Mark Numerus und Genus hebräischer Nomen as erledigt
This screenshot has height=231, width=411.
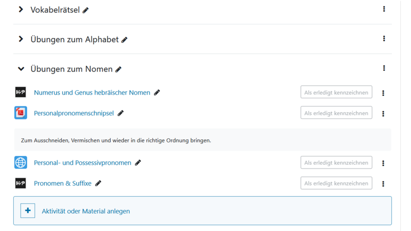coord(336,92)
